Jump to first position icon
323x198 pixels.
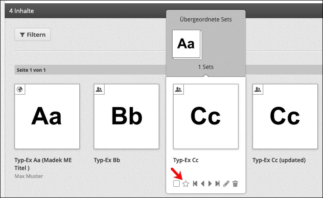click(x=195, y=184)
